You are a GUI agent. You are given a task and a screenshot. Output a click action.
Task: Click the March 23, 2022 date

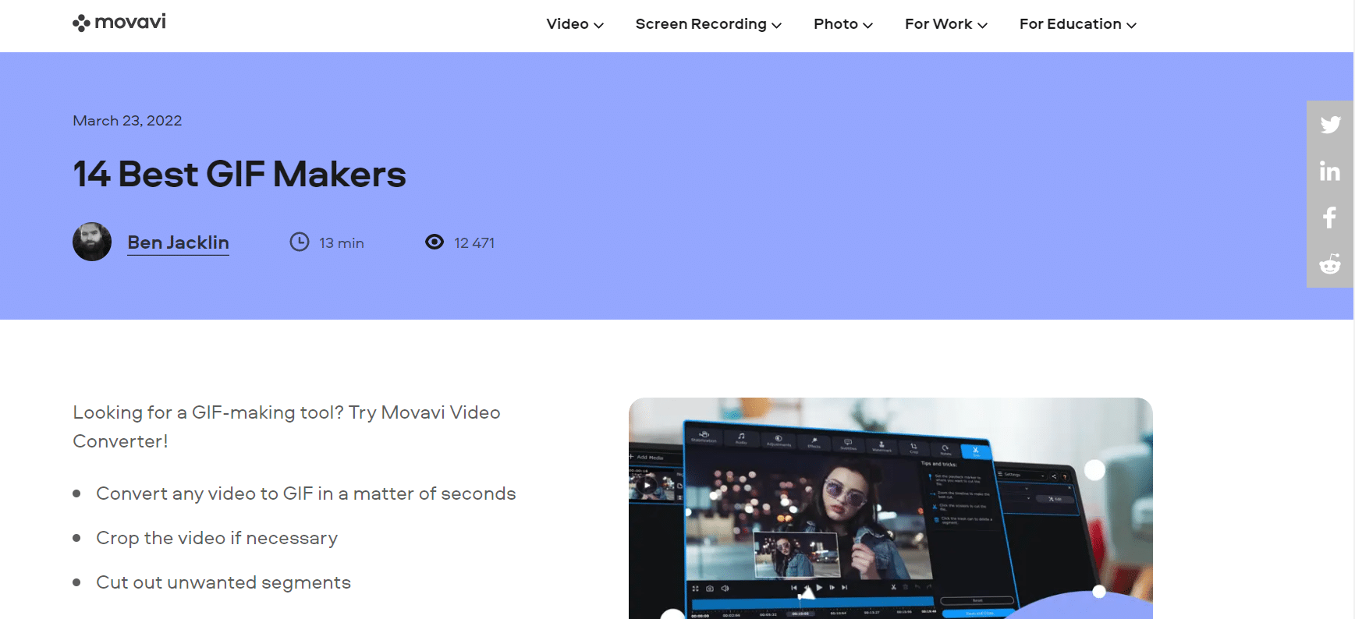click(x=127, y=121)
